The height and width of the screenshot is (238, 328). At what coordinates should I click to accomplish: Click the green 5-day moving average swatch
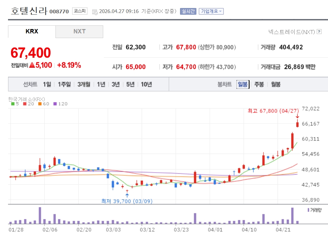(x=13, y=104)
